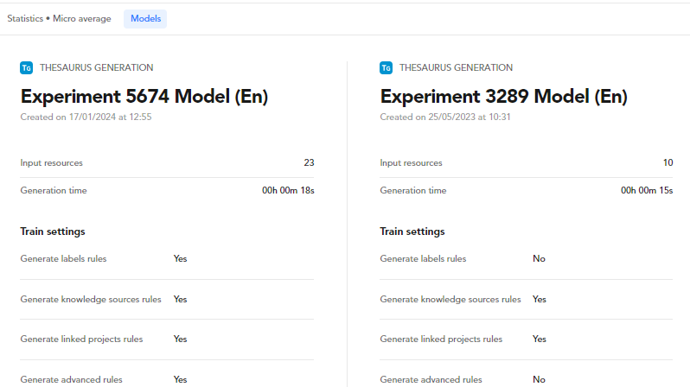Switch to the Statistics Micro average tab
690x387 pixels.
point(59,18)
